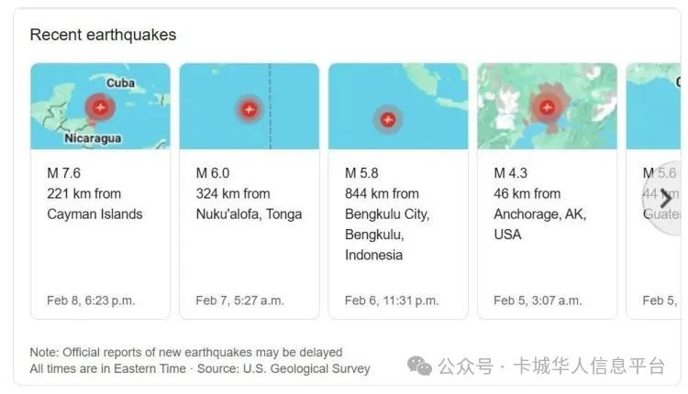688x394 pixels.
Task: Open the partially visible fifth map thumbnail
Action: (653, 106)
